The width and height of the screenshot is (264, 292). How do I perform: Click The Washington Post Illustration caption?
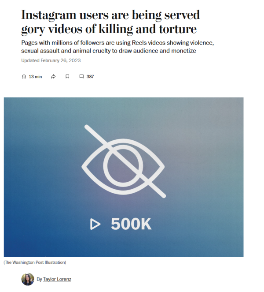click(35, 262)
